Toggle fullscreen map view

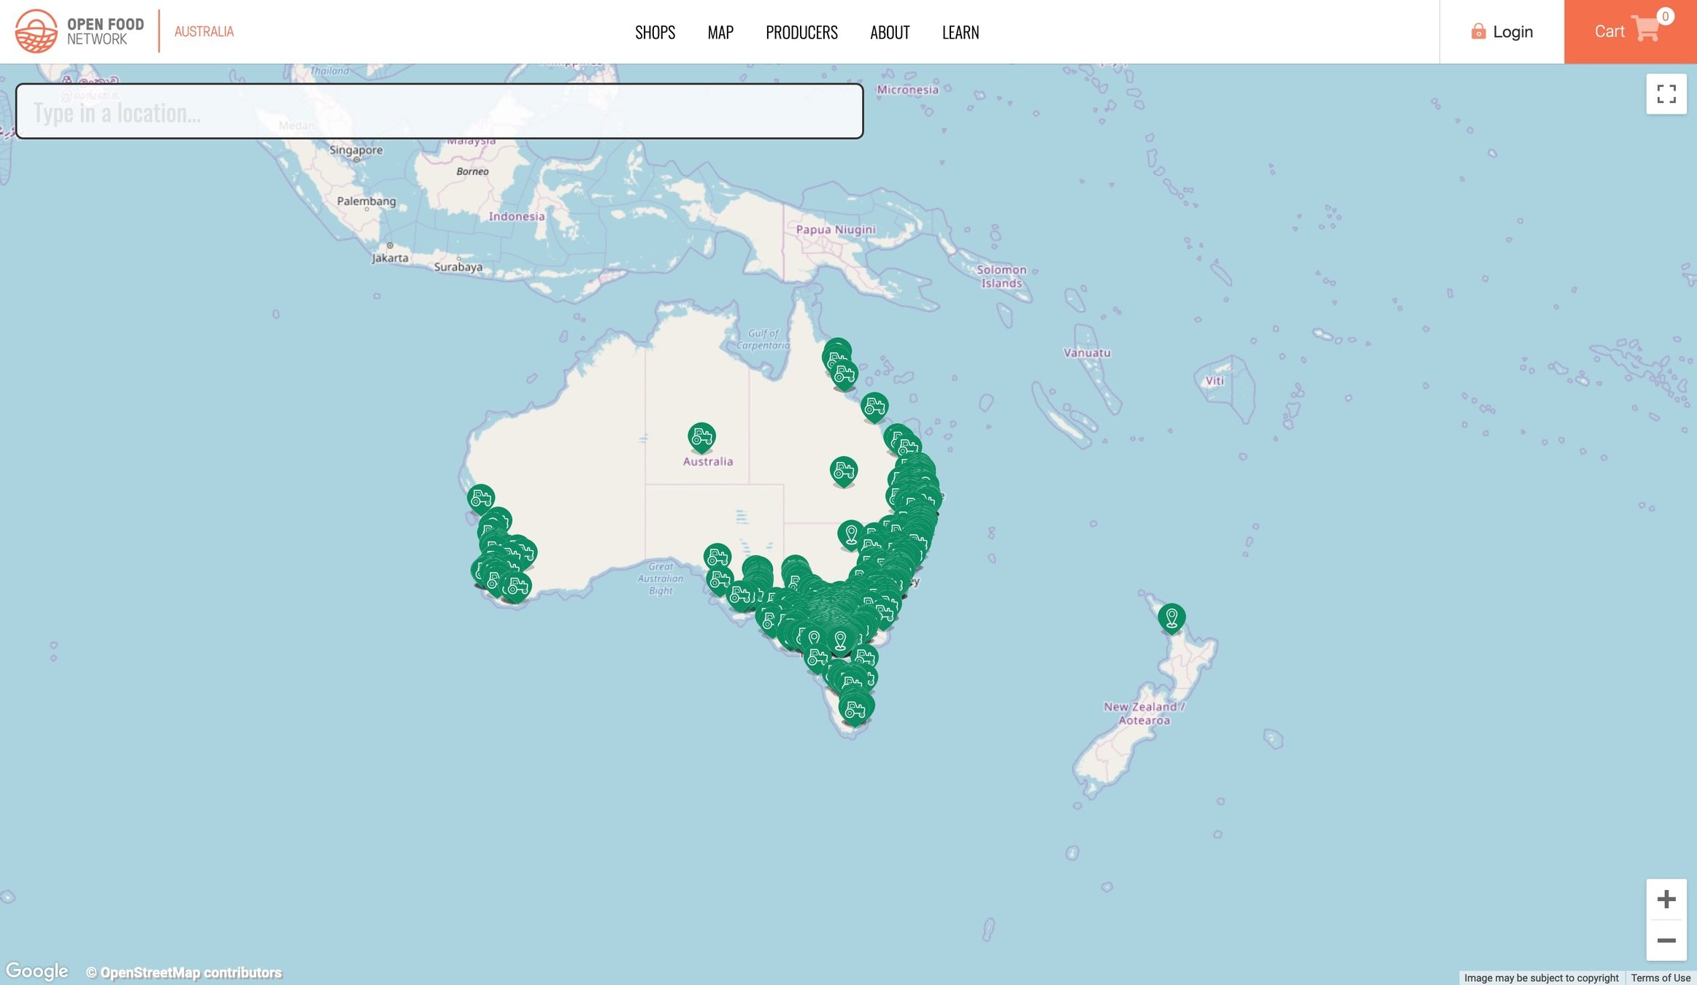1666,94
